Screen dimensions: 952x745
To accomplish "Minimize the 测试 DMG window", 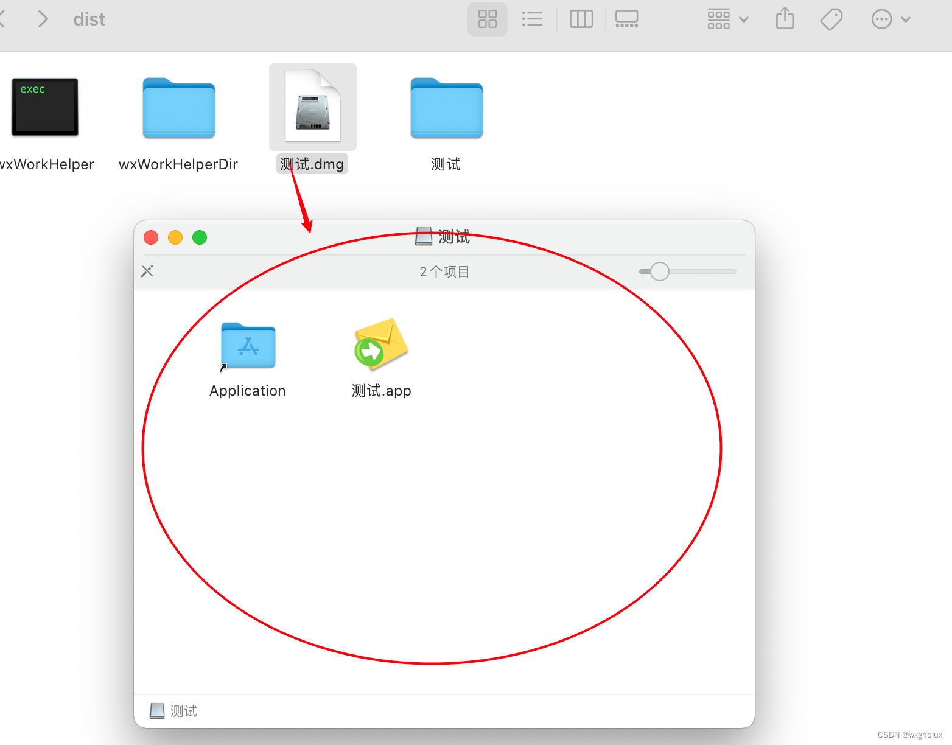I will point(175,237).
